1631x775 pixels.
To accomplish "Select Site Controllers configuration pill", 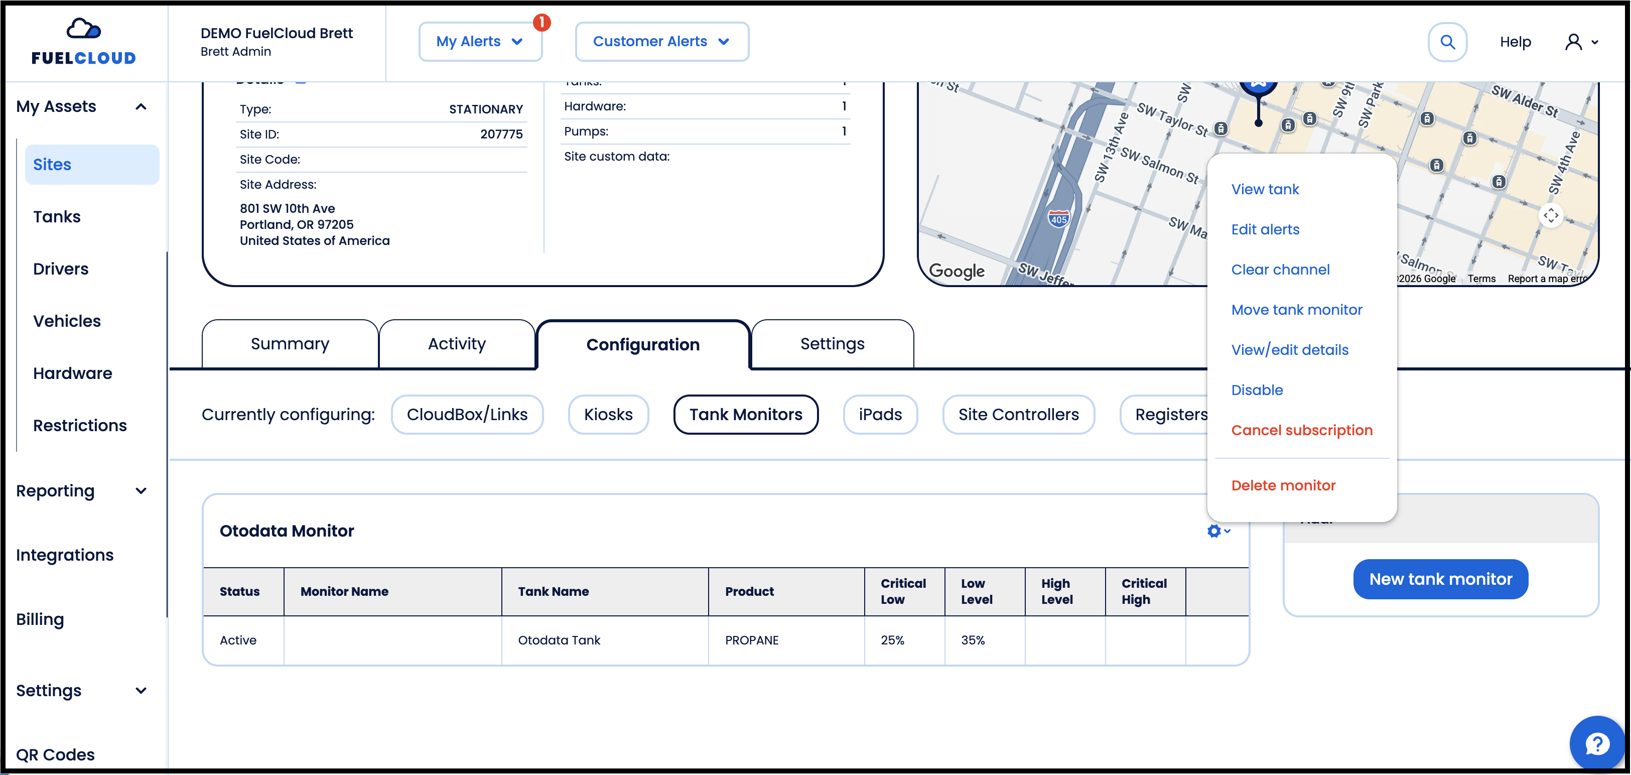I will (1018, 414).
